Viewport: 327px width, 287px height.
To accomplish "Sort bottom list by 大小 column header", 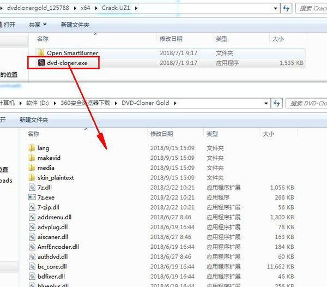I will point(269,134).
